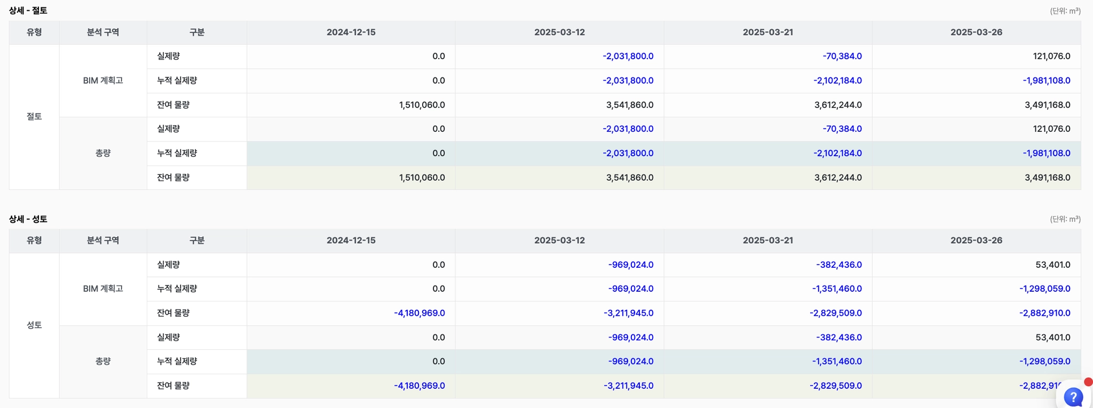Click the '상세 - 성토' section heading

(x=28, y=219)
